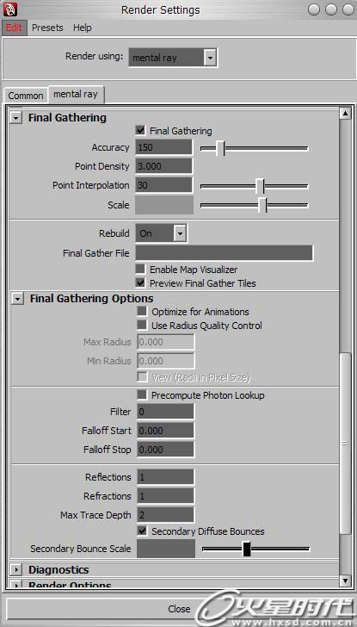Toggle the Final Gathering checkbox

[140, 130]
